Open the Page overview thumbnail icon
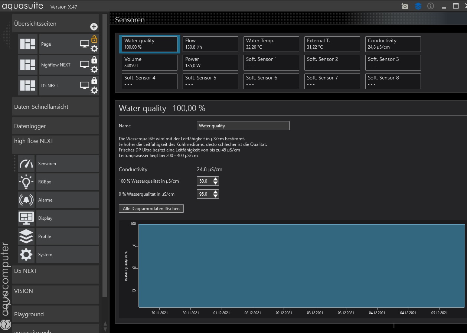The image size is (467, 333). pyautogui.click(x=28, y=44)
